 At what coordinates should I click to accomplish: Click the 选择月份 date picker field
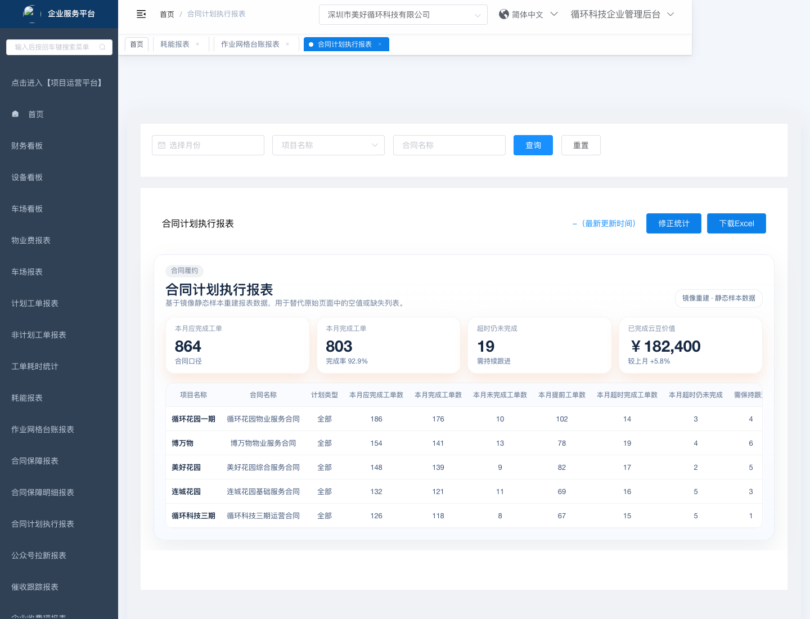click(x=208, y=145)
